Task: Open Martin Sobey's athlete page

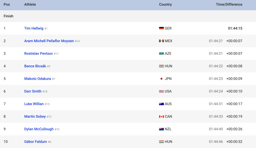Action: 35,116
